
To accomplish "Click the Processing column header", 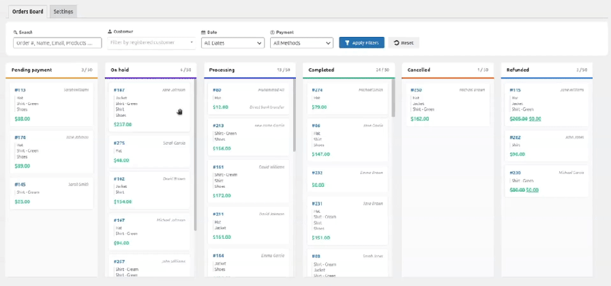I will [x=250, y=70].
